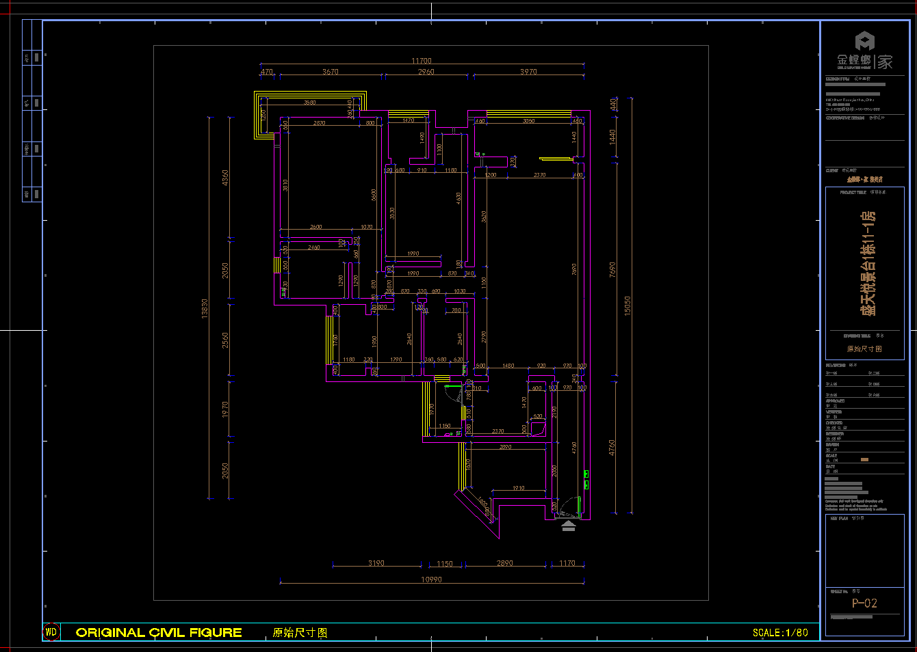Click 原始尺寸图 text beside ORIGINAL CIVIL FIGURE

click(300, 633)
